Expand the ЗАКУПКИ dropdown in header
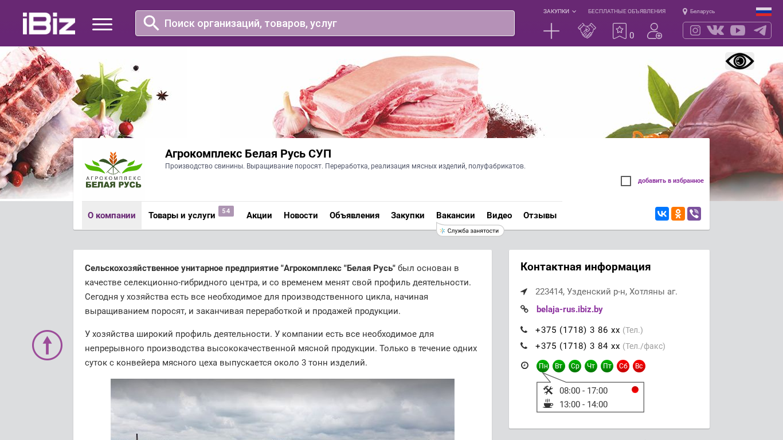783x440 pixels. [x=559, y=11]
